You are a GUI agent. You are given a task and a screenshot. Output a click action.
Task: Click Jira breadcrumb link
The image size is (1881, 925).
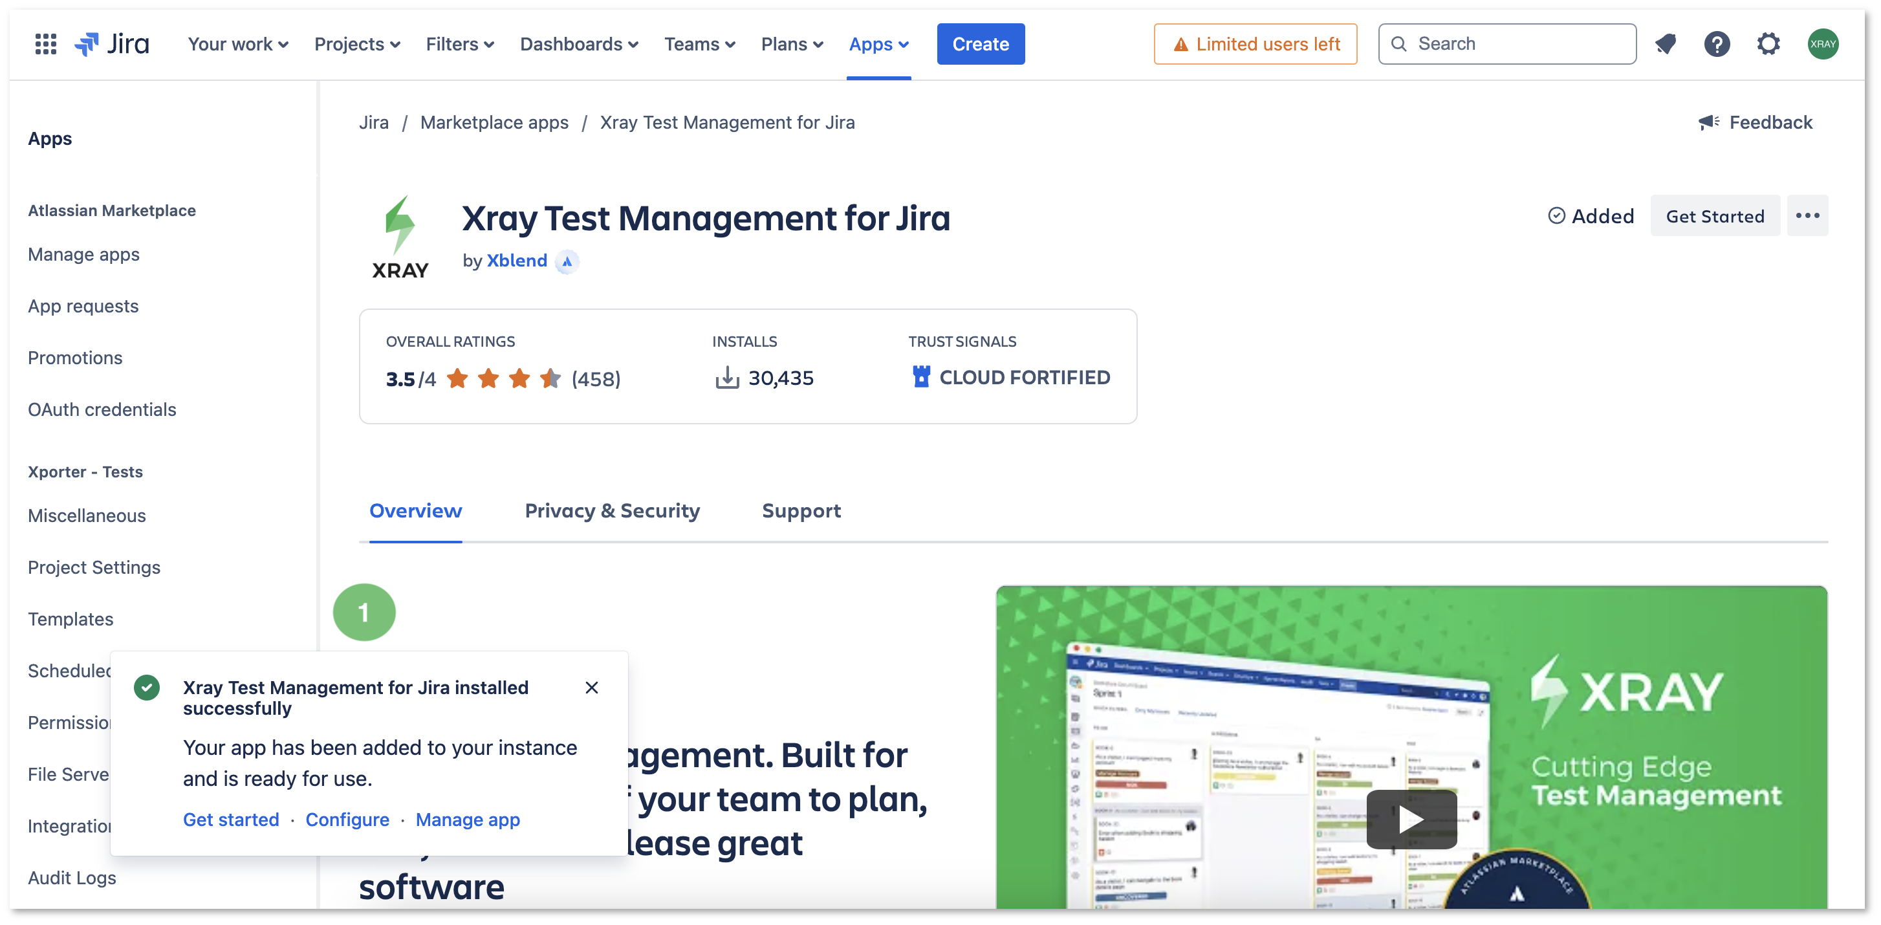coord(373,122)
